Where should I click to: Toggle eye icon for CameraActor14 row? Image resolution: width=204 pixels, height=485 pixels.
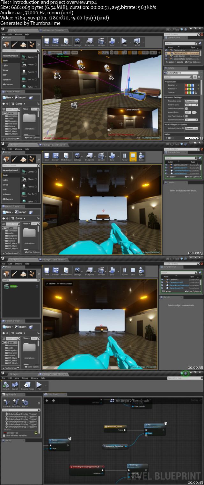coord(166,168)
